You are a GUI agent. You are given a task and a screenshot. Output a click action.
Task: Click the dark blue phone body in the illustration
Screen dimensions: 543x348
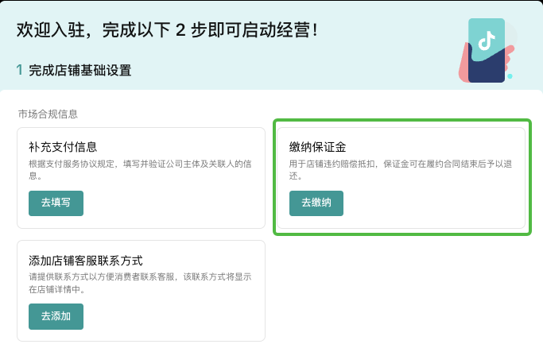(487, 69)
